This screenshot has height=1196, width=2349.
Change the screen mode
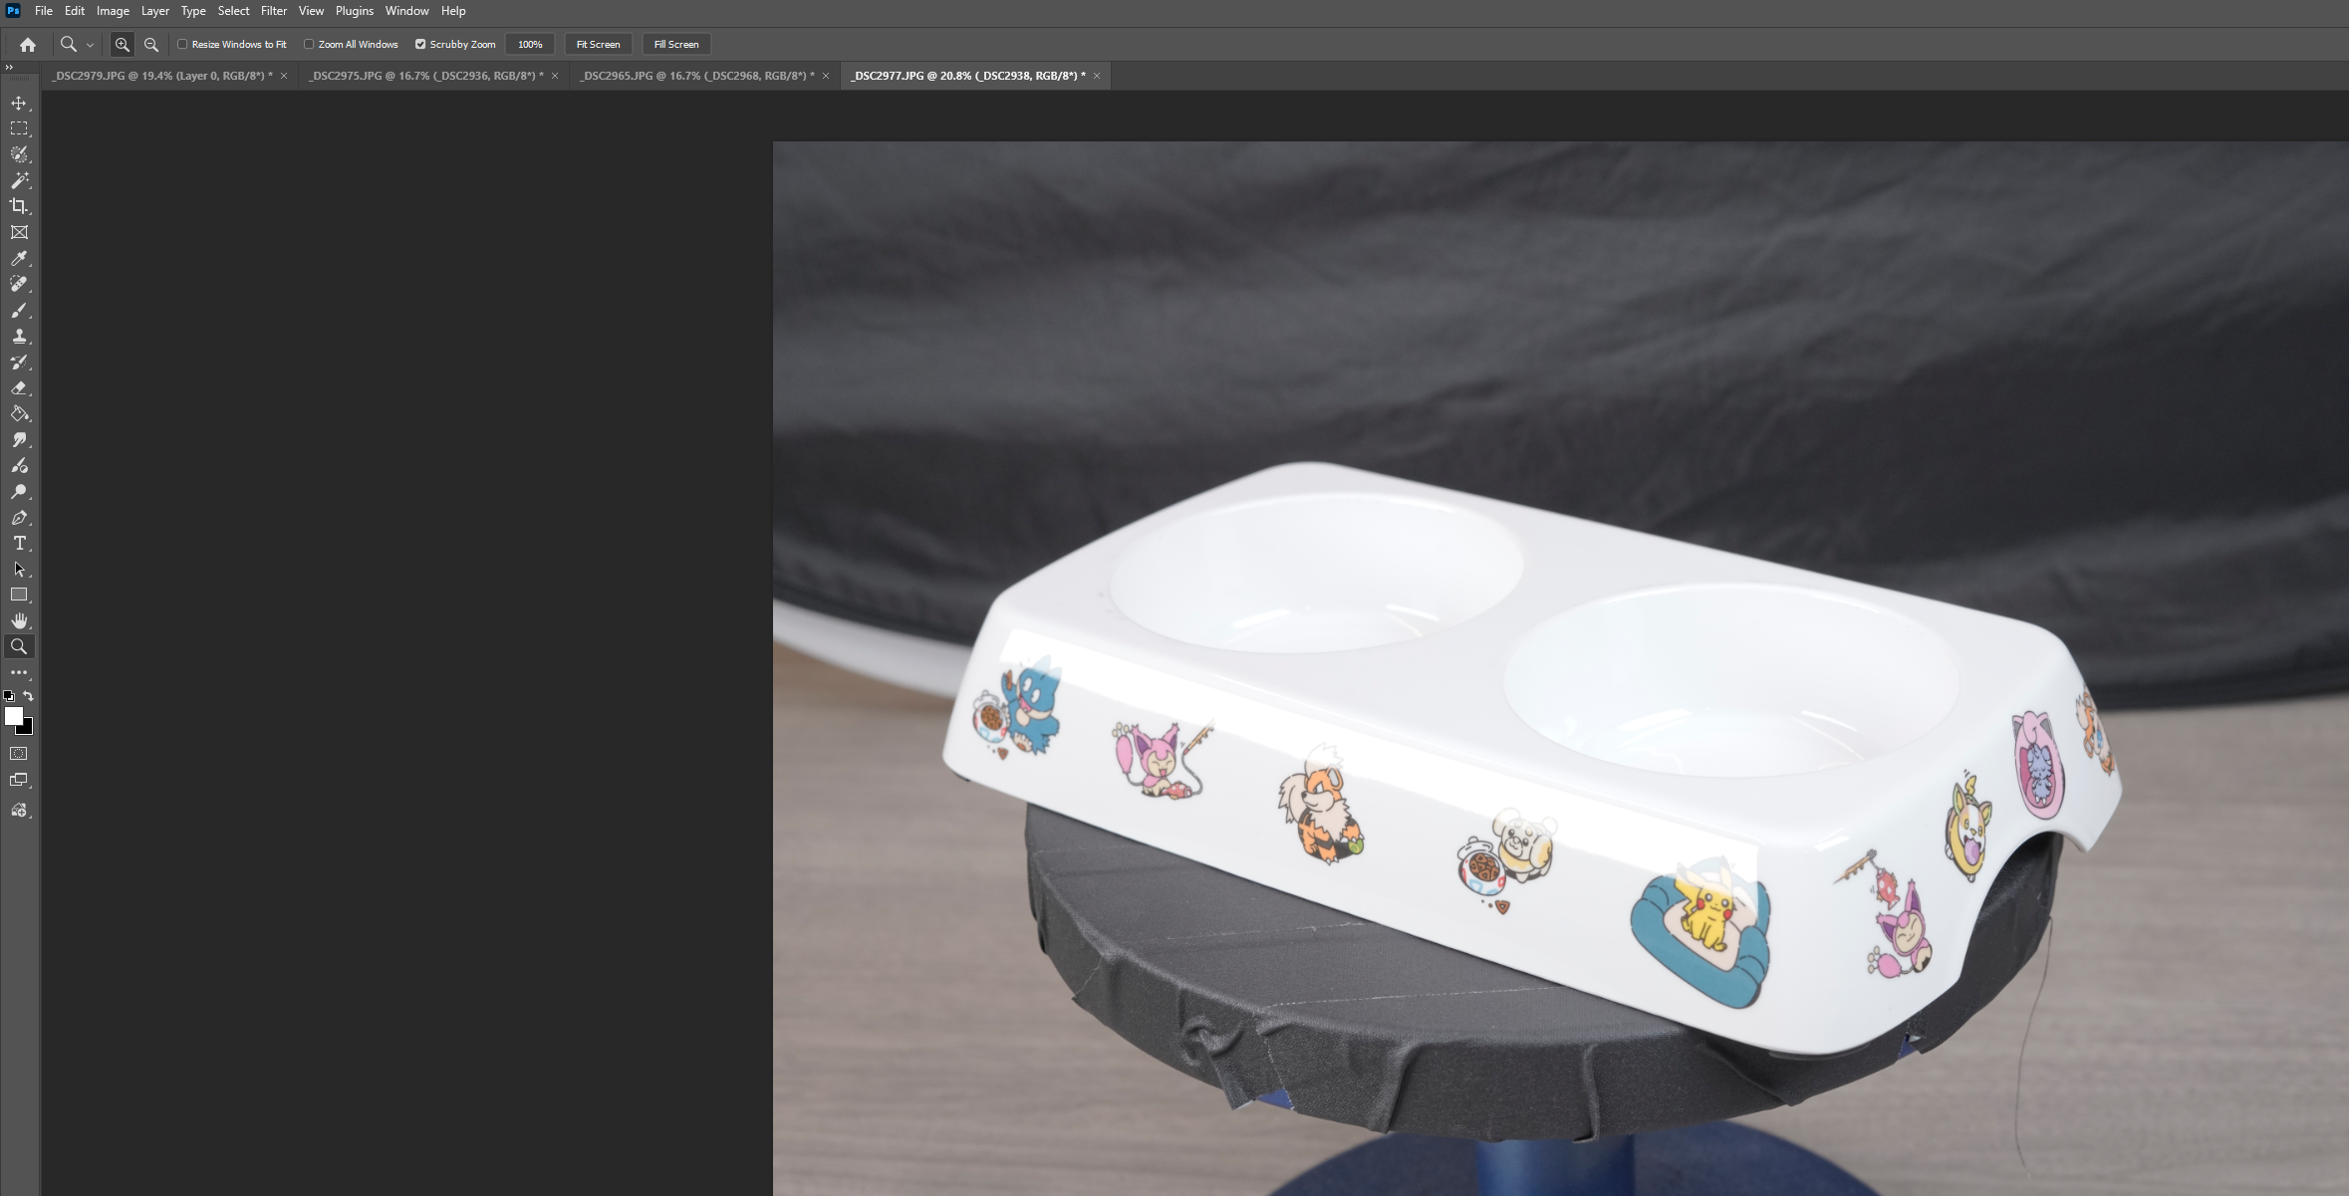pyautogui.click(x=19, y=781)
